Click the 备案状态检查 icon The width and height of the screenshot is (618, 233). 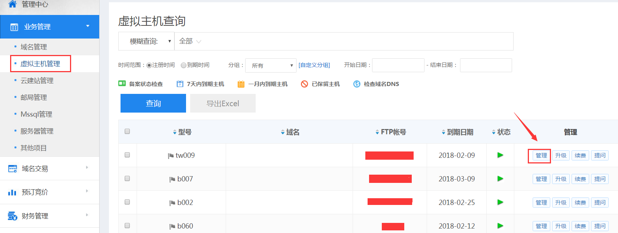122,84
